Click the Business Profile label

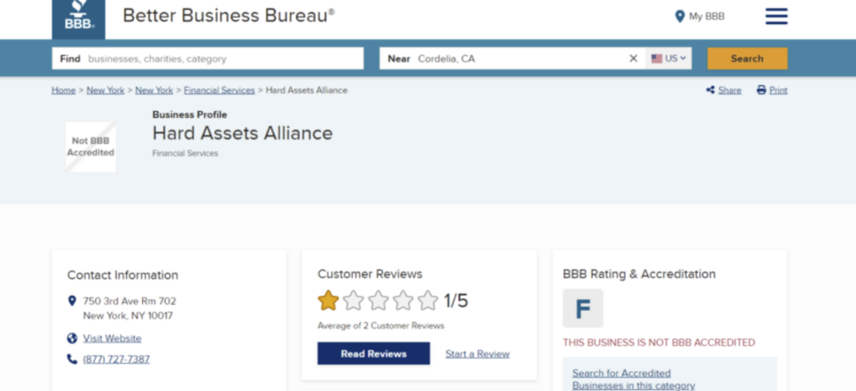[x=190, y=114]
